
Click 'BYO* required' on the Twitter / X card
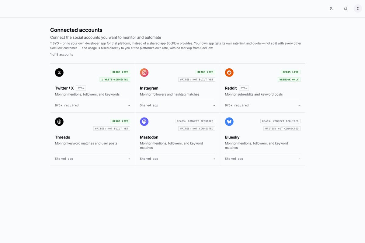click(x=67, y=105)
